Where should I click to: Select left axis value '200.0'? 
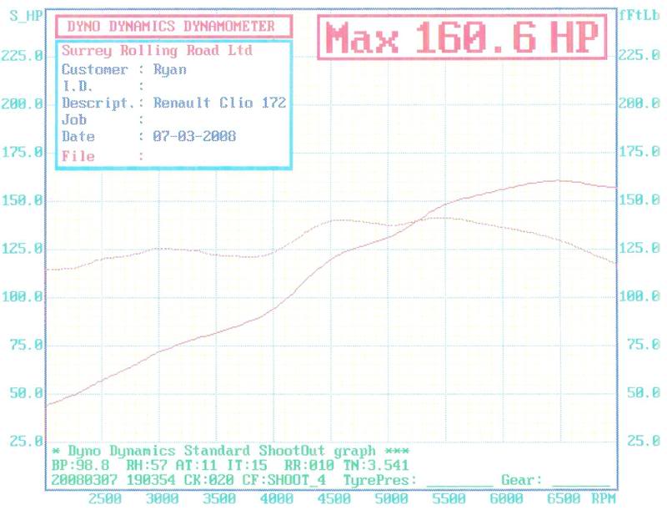23,104
